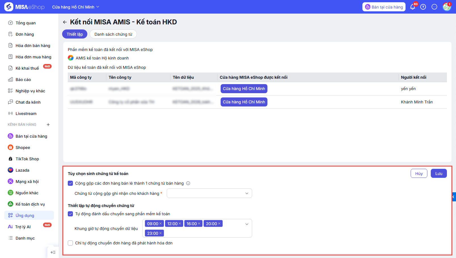456x258 pixels.
Task: Go back using the arrow beside the title
Action: 65,22
